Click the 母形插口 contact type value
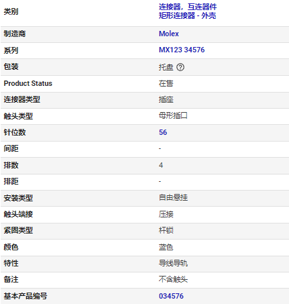Viewport: 289px width, 304px height. [173, 115]
